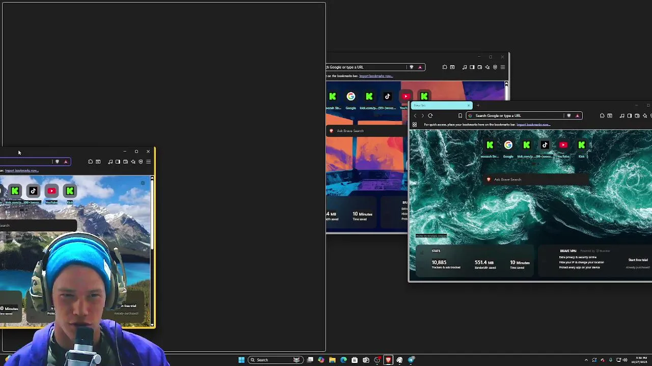This screenshot has width=652, height=366.
Task: Open Brave Wallet icon in mountain-background window
Action: pyautogui.click(x=125, y=162)
